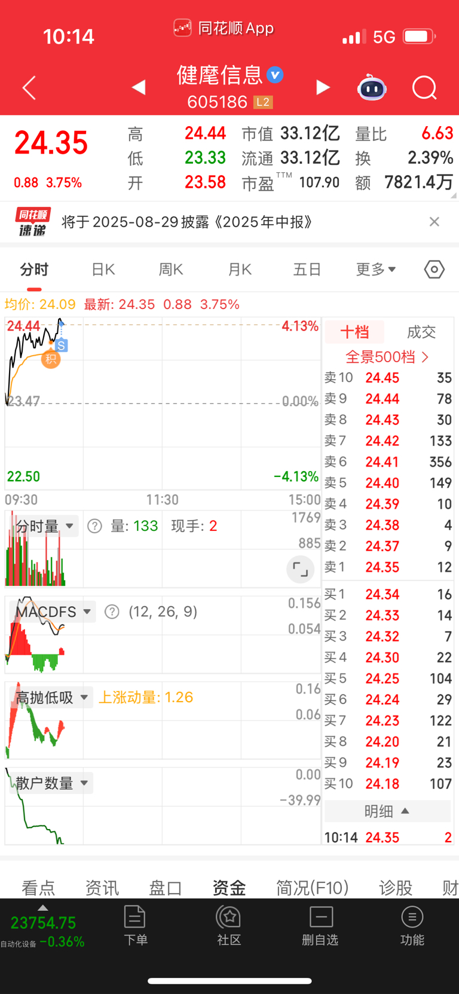This screenshot has height=994, width=459.
Task: Select 买7 row at 24.23
Action: pyautogui.click(x=387, y=720)
